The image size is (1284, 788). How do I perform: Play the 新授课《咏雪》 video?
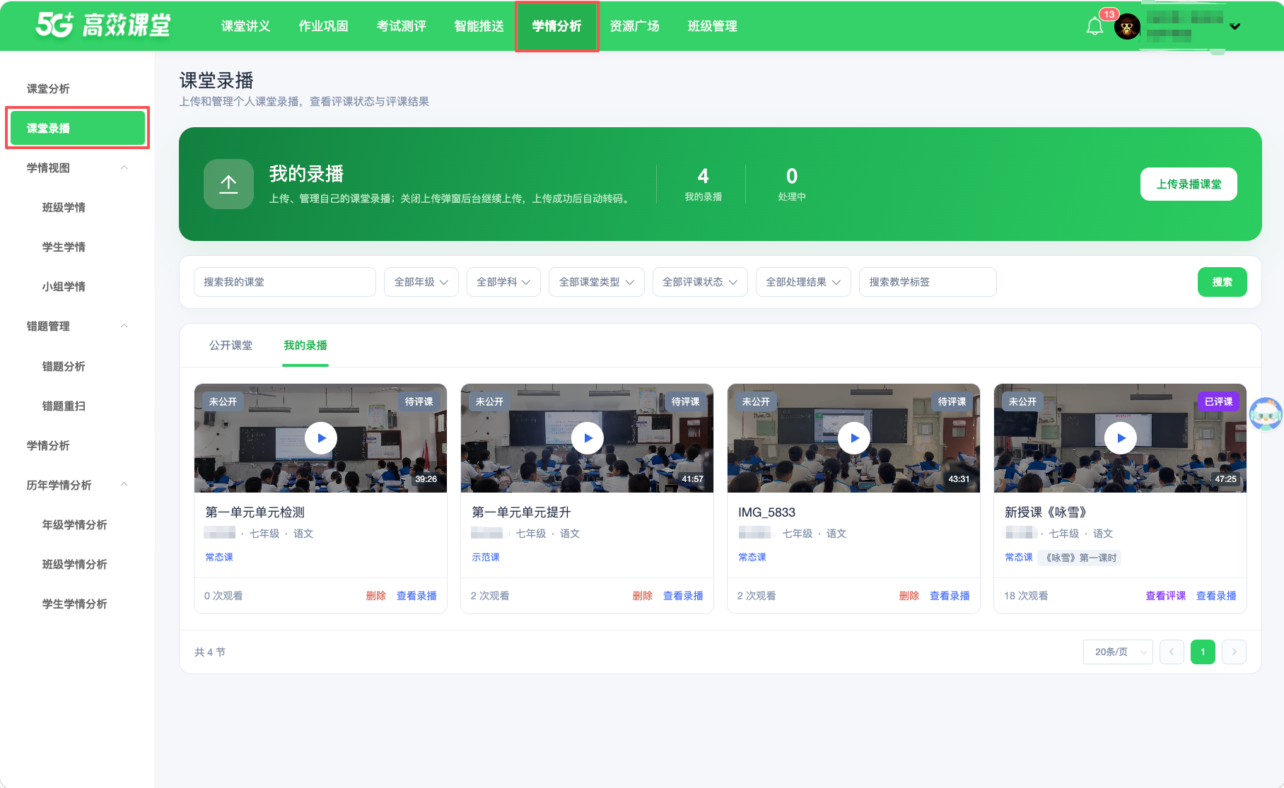point(1121,438)
